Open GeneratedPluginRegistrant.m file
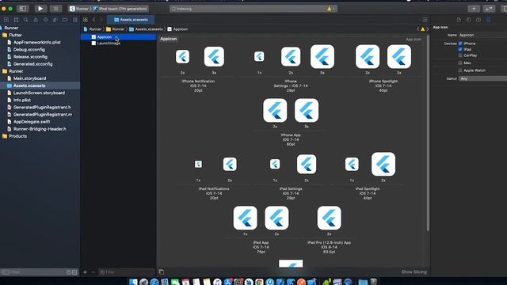507x285 pixels. (43, 114)
